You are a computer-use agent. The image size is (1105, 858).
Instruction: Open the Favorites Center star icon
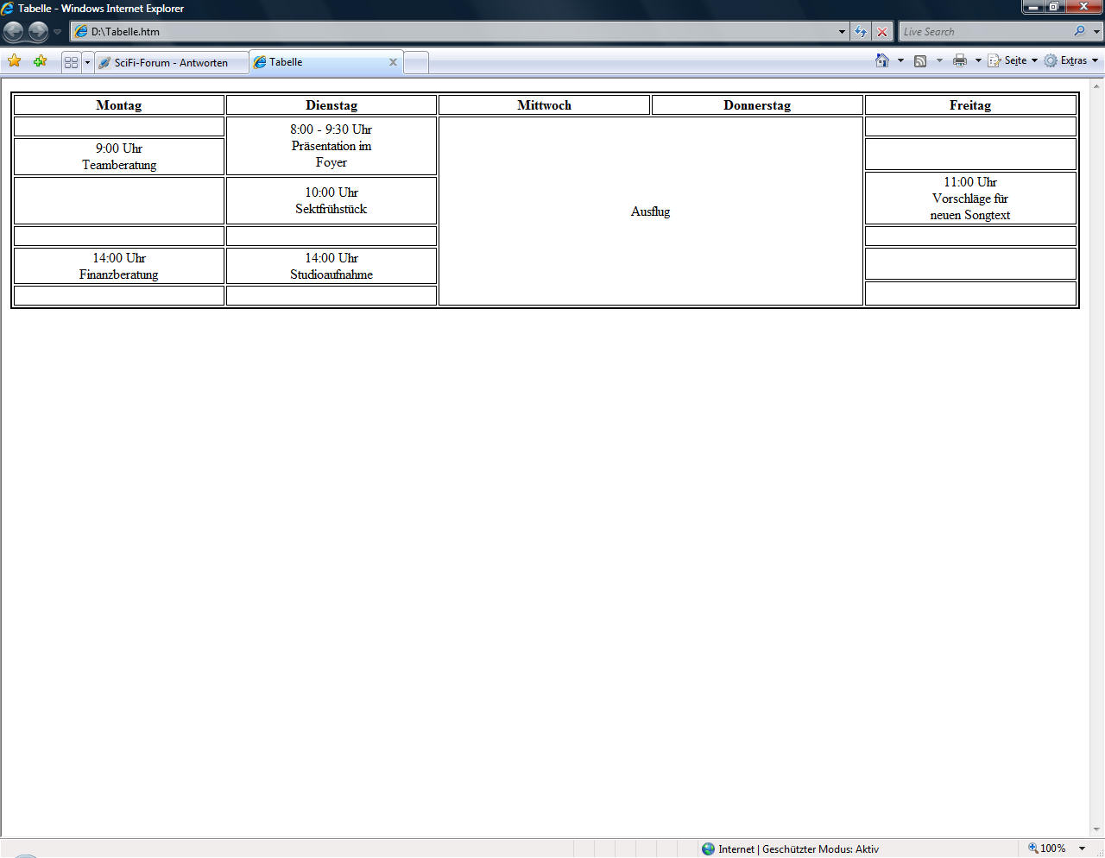[x=15, y=61]
